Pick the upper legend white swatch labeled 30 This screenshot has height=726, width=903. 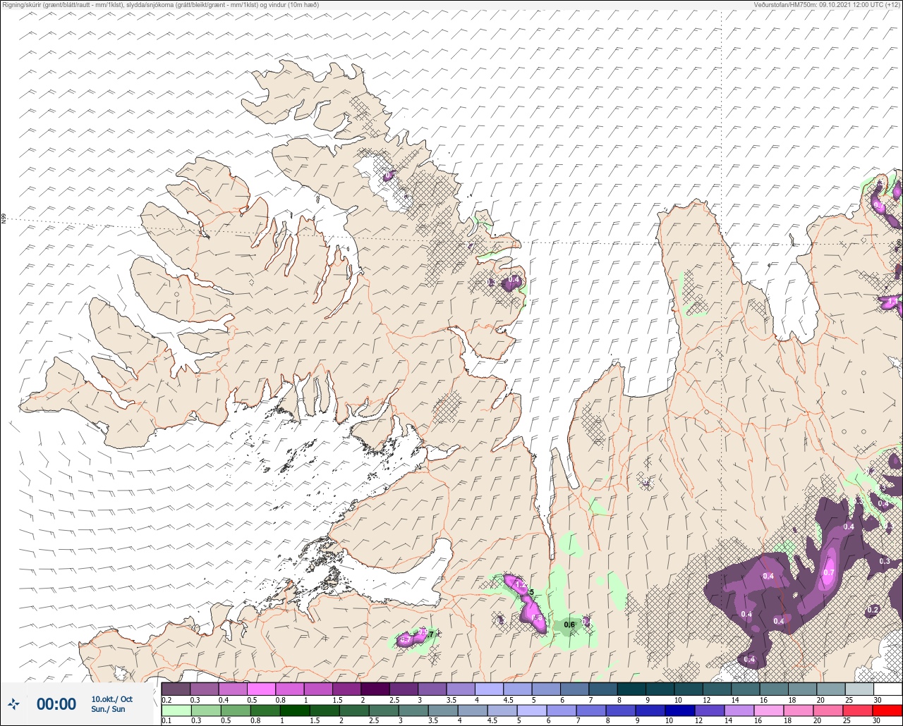(x=888, y=689)
